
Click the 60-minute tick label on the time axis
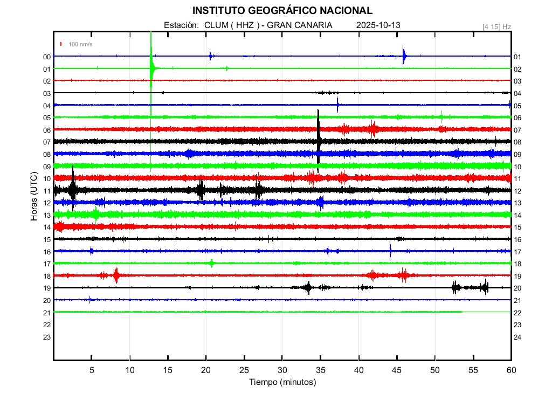pyautogui.click(x=510, y=370)
